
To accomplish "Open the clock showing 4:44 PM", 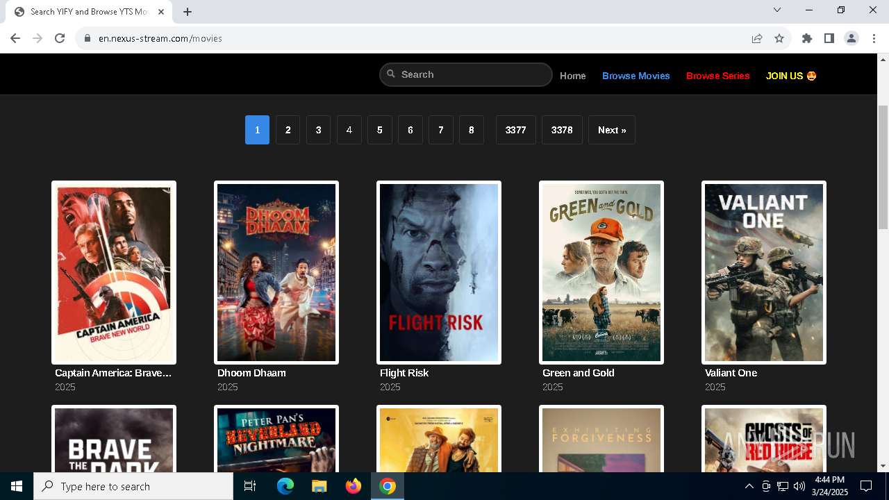I will pyautogui.click(x=829, y=486).
